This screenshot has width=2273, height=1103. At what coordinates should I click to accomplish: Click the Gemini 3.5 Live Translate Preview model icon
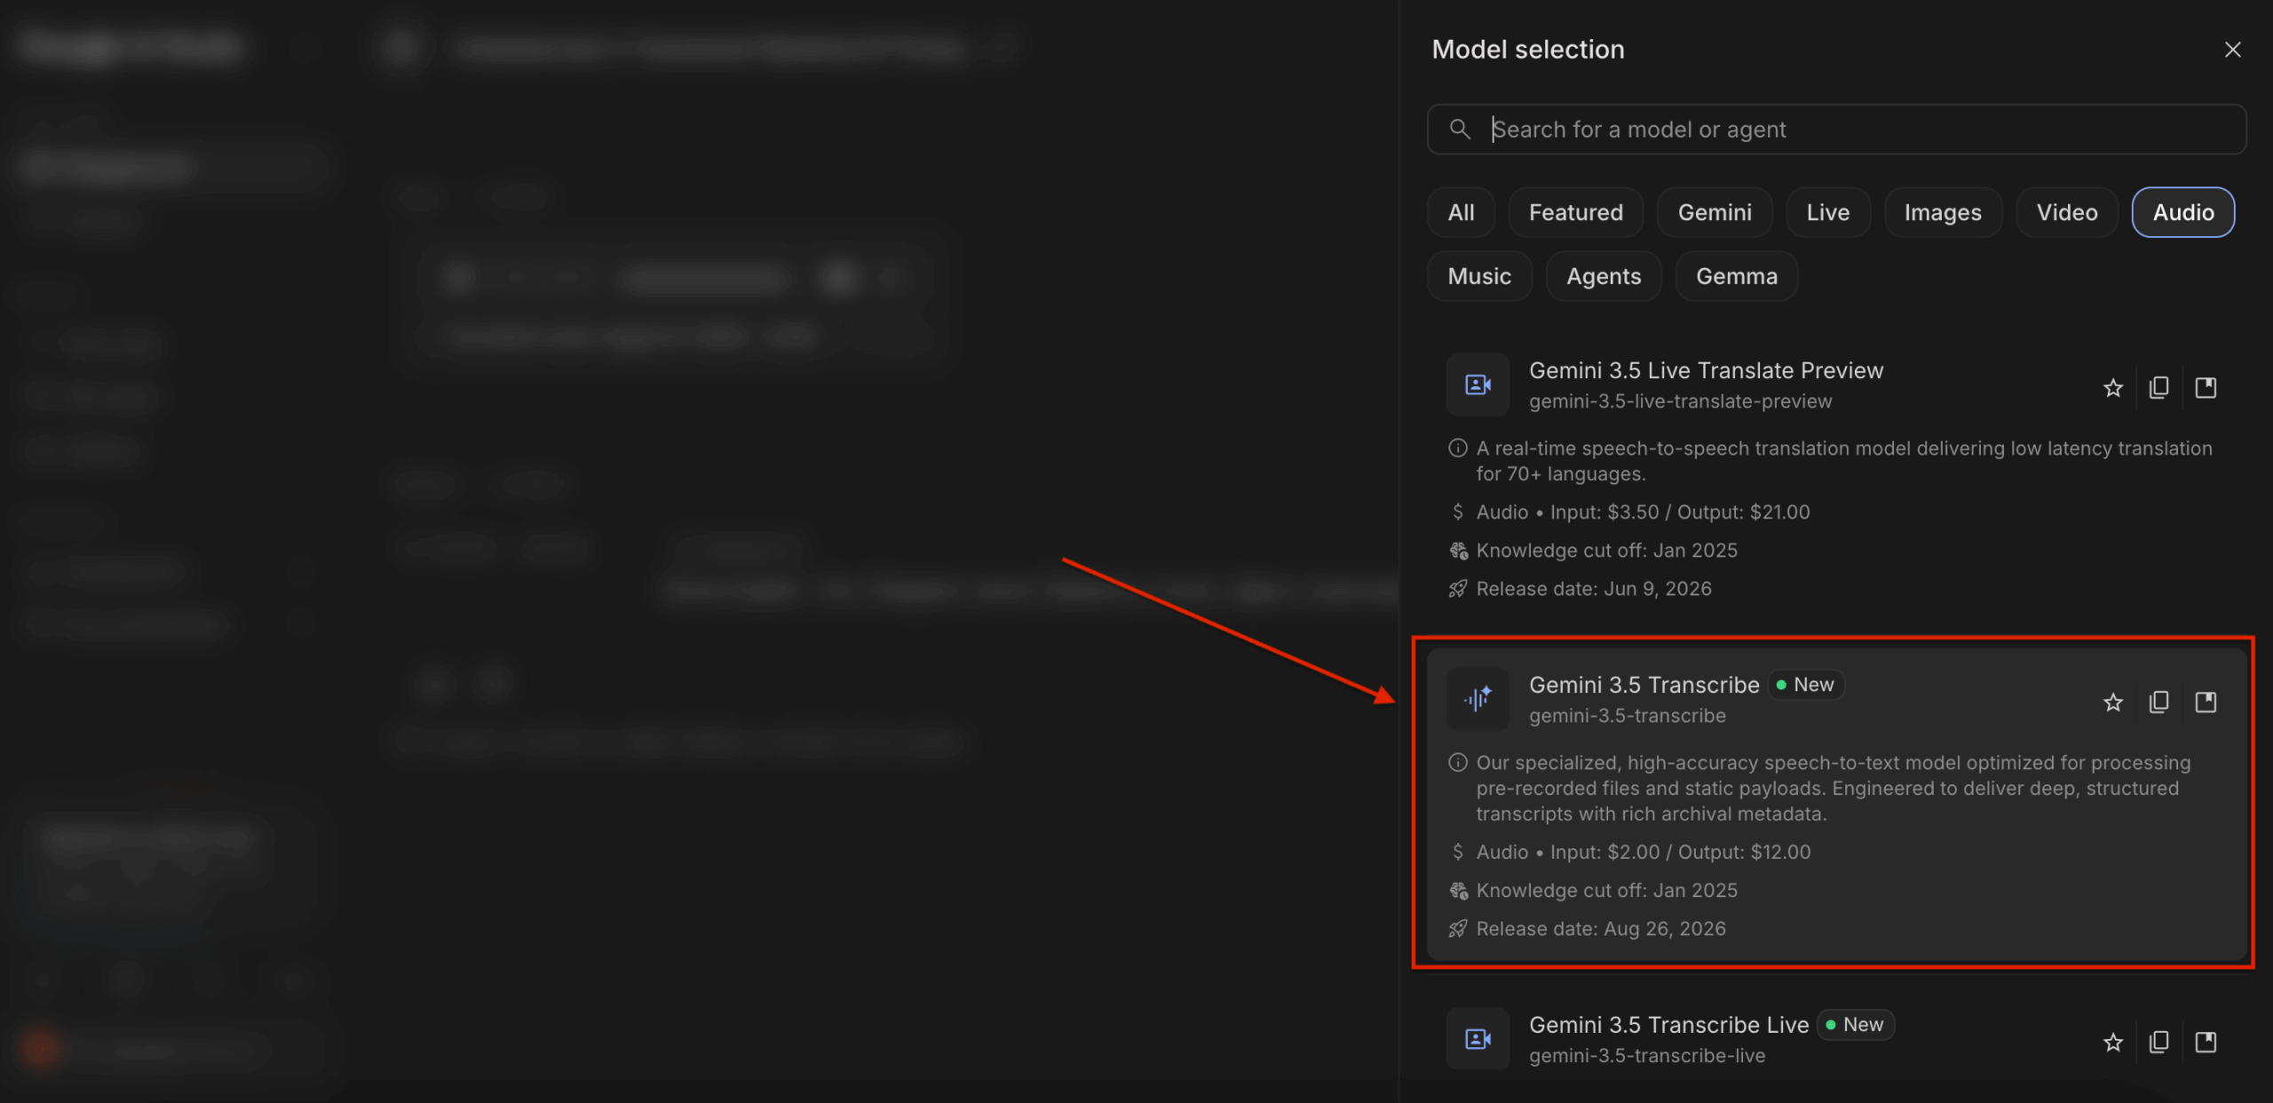coord(1478,385)
